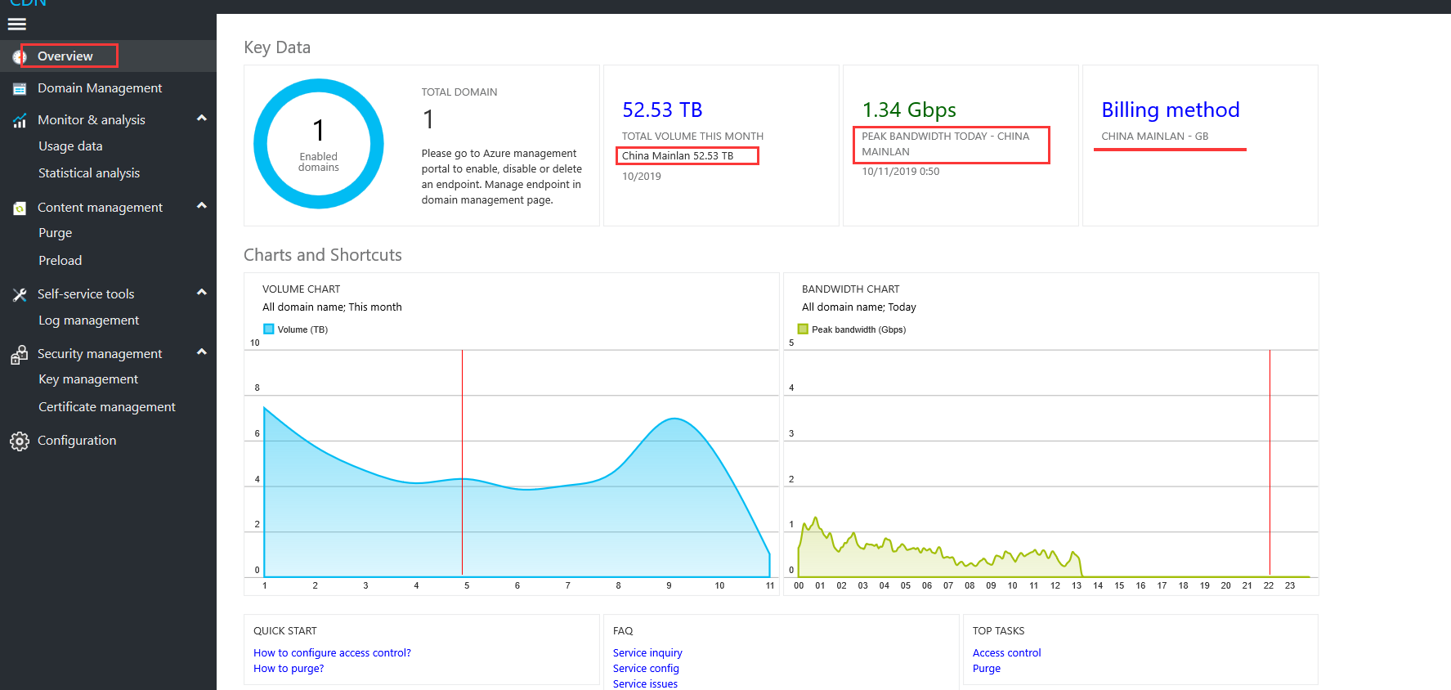Toggle the Peak bandwidth (Gbps) legend series
Screen dimensions: 1451x690
852,329
